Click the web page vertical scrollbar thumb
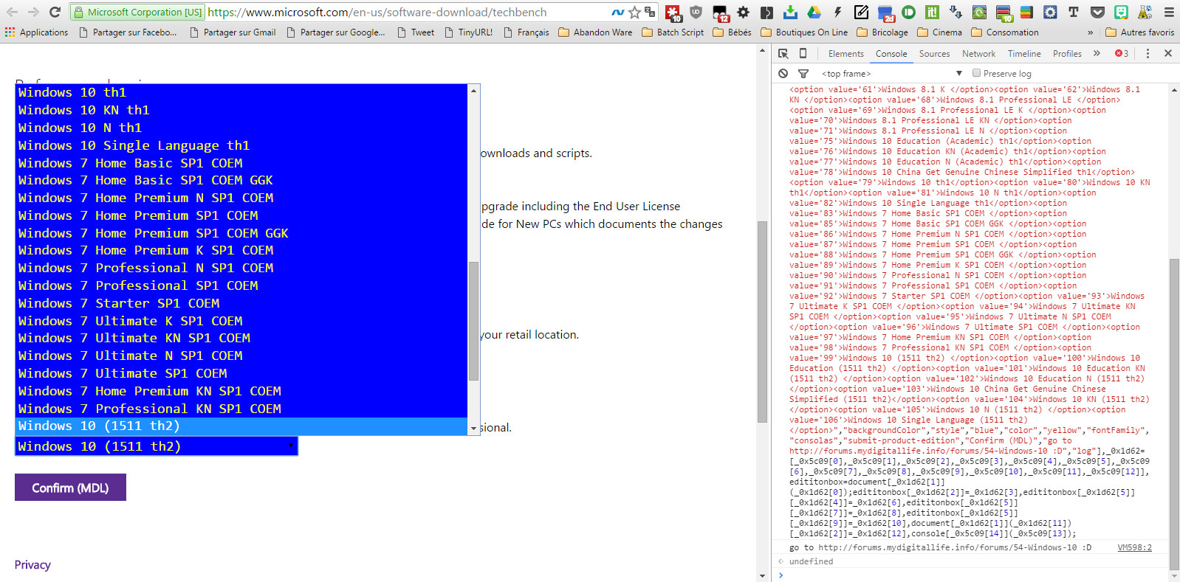This screenshot has width=1180, height=582. pos(763,321)
